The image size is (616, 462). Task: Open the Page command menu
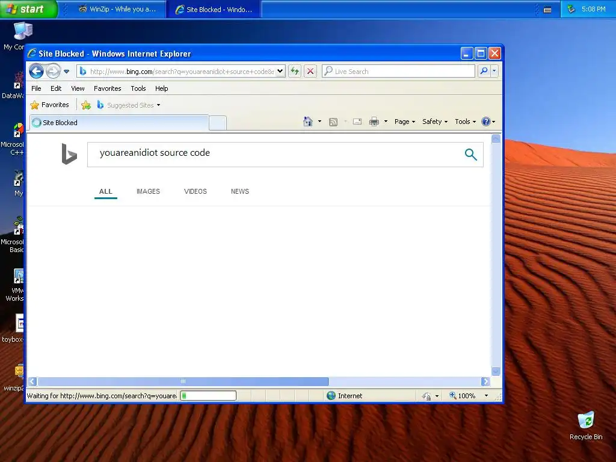pyautogui.click(x=405, y=122)
